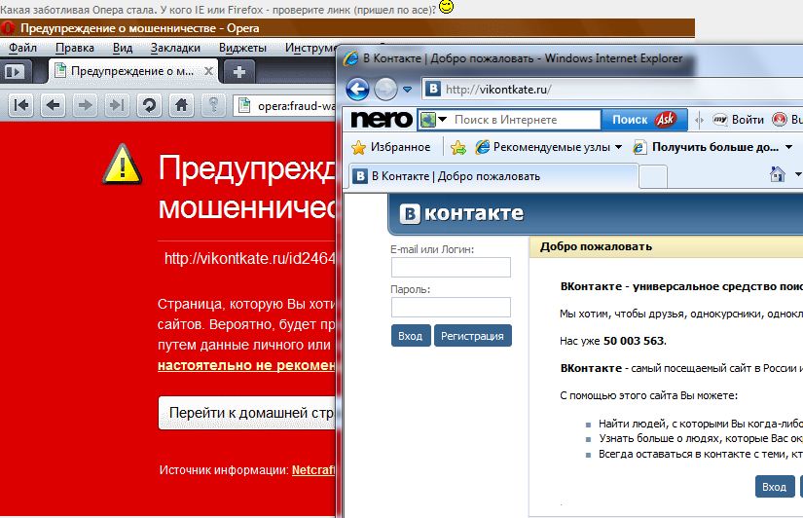Screen dimensions: 803x518
Task: Click the Nero toolbar logo
Action: pos(381,120)
